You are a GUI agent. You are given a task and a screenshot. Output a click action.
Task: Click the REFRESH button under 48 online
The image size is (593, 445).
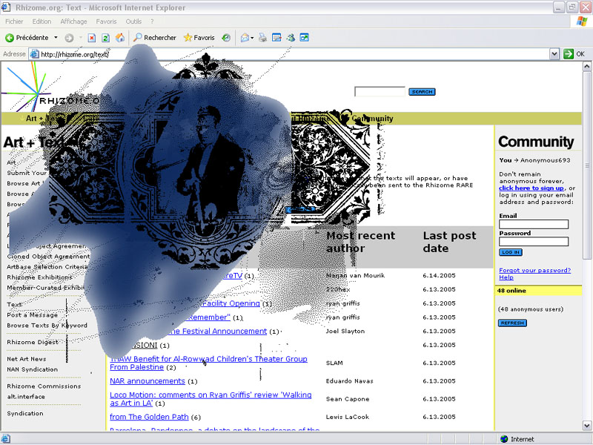[x=512, y=323]
